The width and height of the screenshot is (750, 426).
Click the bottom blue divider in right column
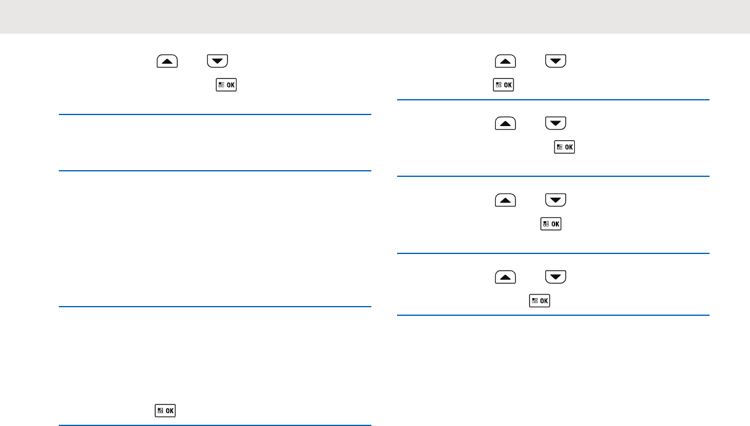[x=553, y=315]
